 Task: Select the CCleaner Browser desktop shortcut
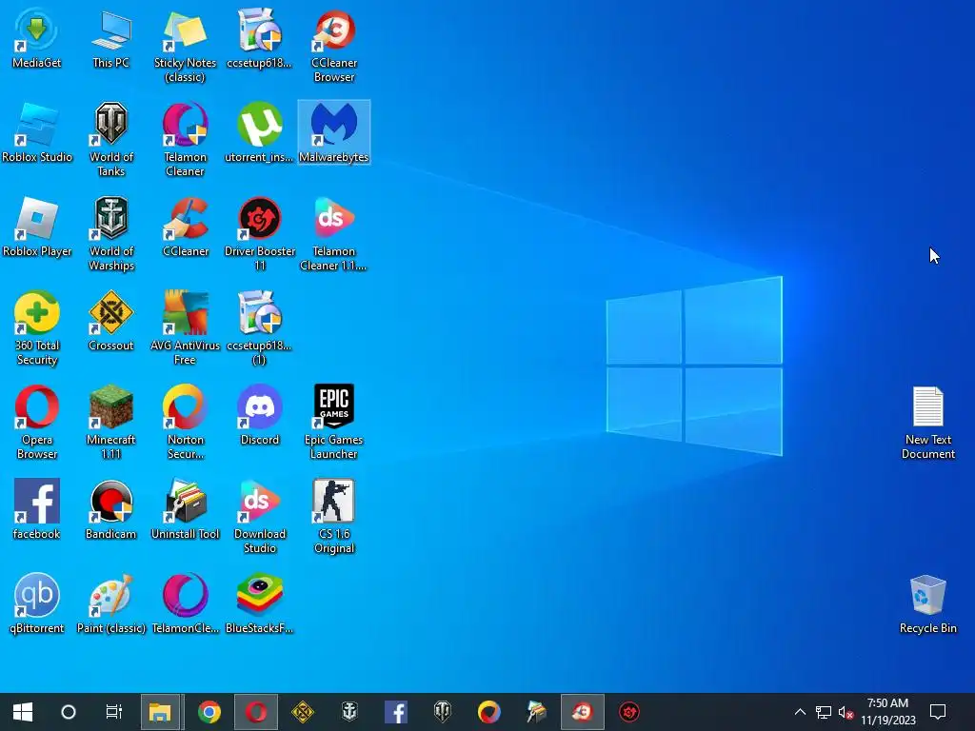click(334, 46)
